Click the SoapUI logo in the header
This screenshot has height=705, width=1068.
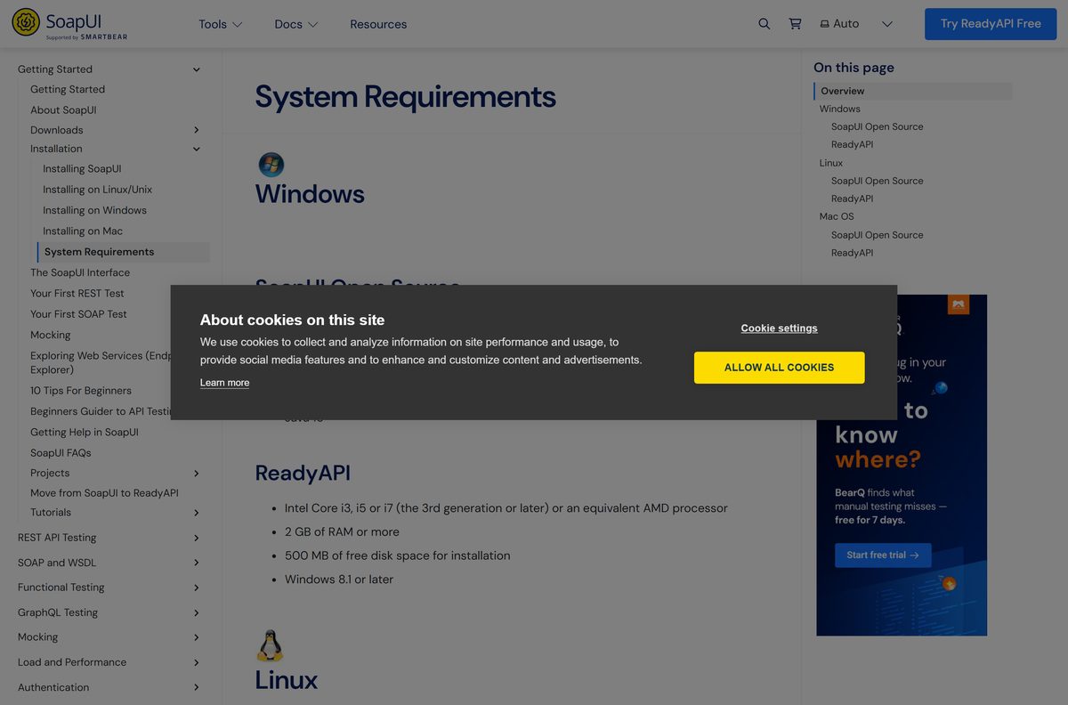(69, 24)
